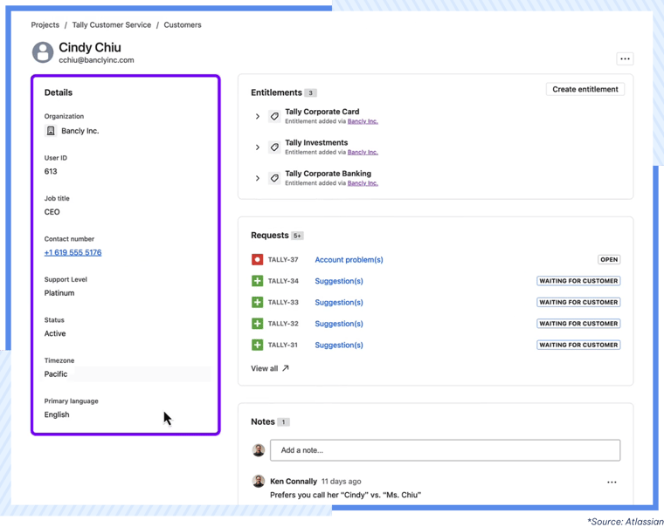
Task: Expand the Tally Investments entitlement
Action: click(257, 147)
